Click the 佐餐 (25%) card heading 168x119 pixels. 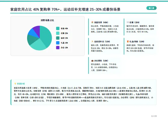(134, 22)
